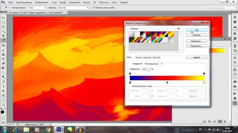This screenshot has width=238, height=133.
Task: Toggle layer visibility eye in Properties panel
Action: (220, 122)
